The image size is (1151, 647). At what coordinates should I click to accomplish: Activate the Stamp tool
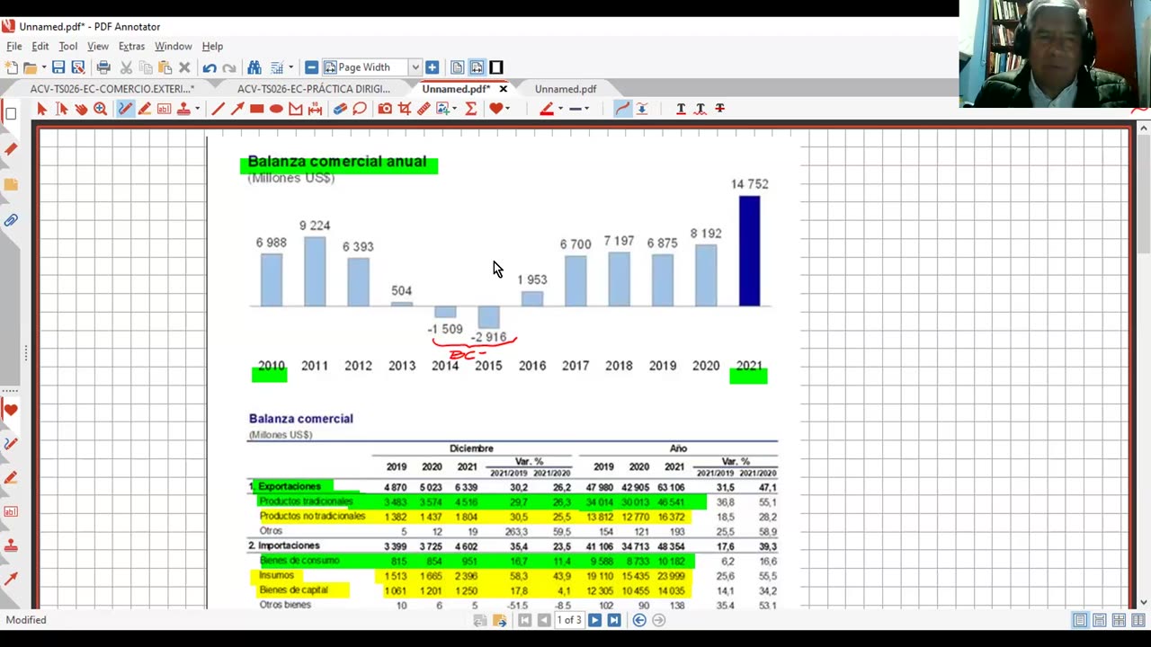183,109
